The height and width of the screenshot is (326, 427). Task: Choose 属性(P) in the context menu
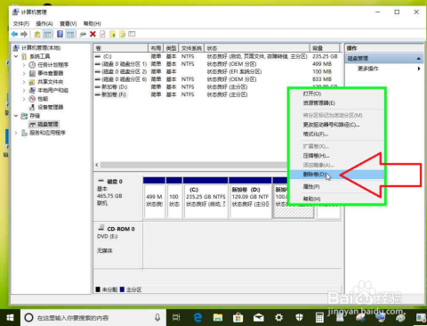pyautogui.click(x=337, y=186)
